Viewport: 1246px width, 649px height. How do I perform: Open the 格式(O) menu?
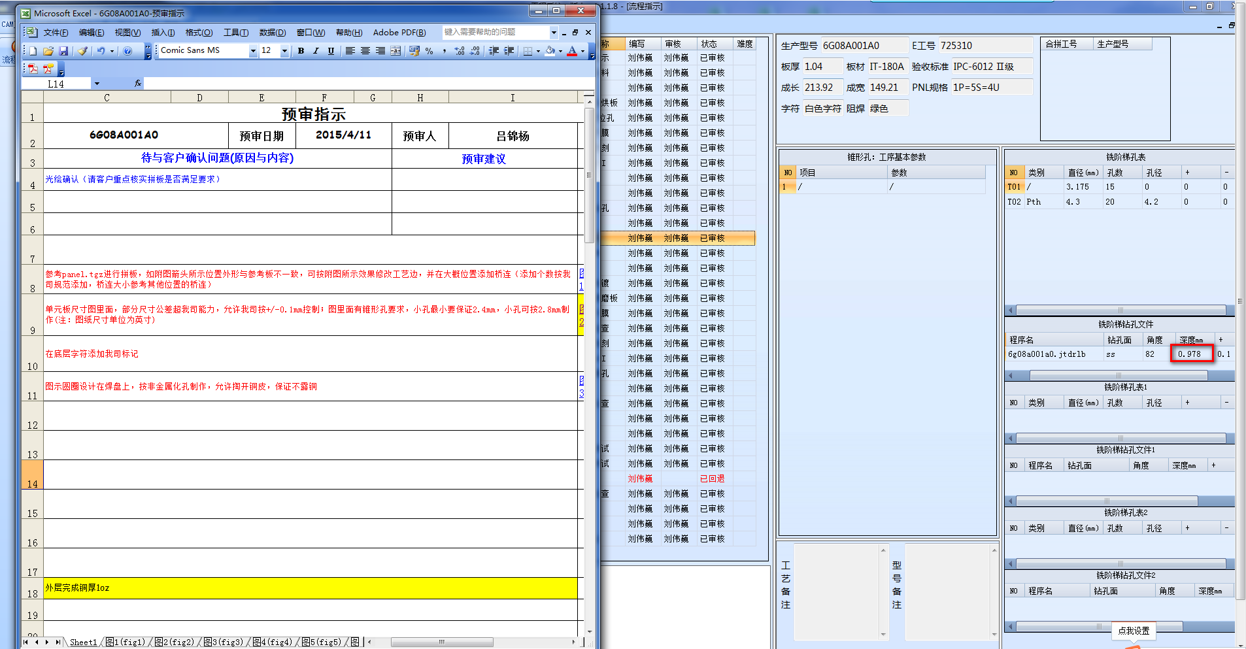point(199,32)
